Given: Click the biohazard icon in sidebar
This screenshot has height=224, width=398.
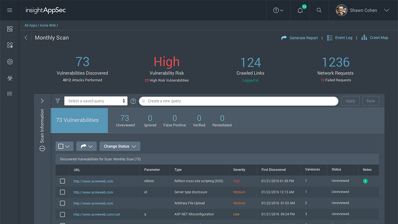Looking at the screenshot, I should click(x=10, y=78).
